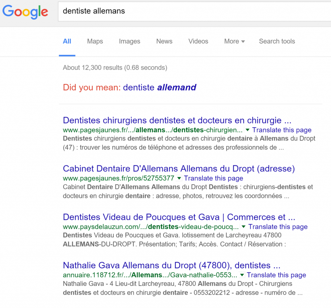View the Videos results tab

[x=198, y=41]
